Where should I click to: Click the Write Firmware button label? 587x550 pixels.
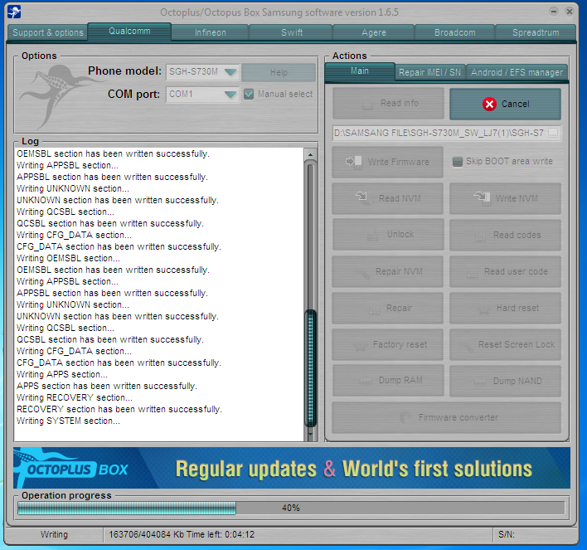click(398, 162)
